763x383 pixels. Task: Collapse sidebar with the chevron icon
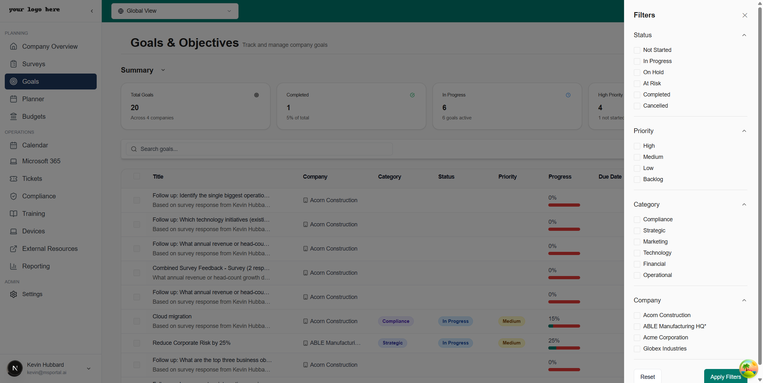(92, 11)
